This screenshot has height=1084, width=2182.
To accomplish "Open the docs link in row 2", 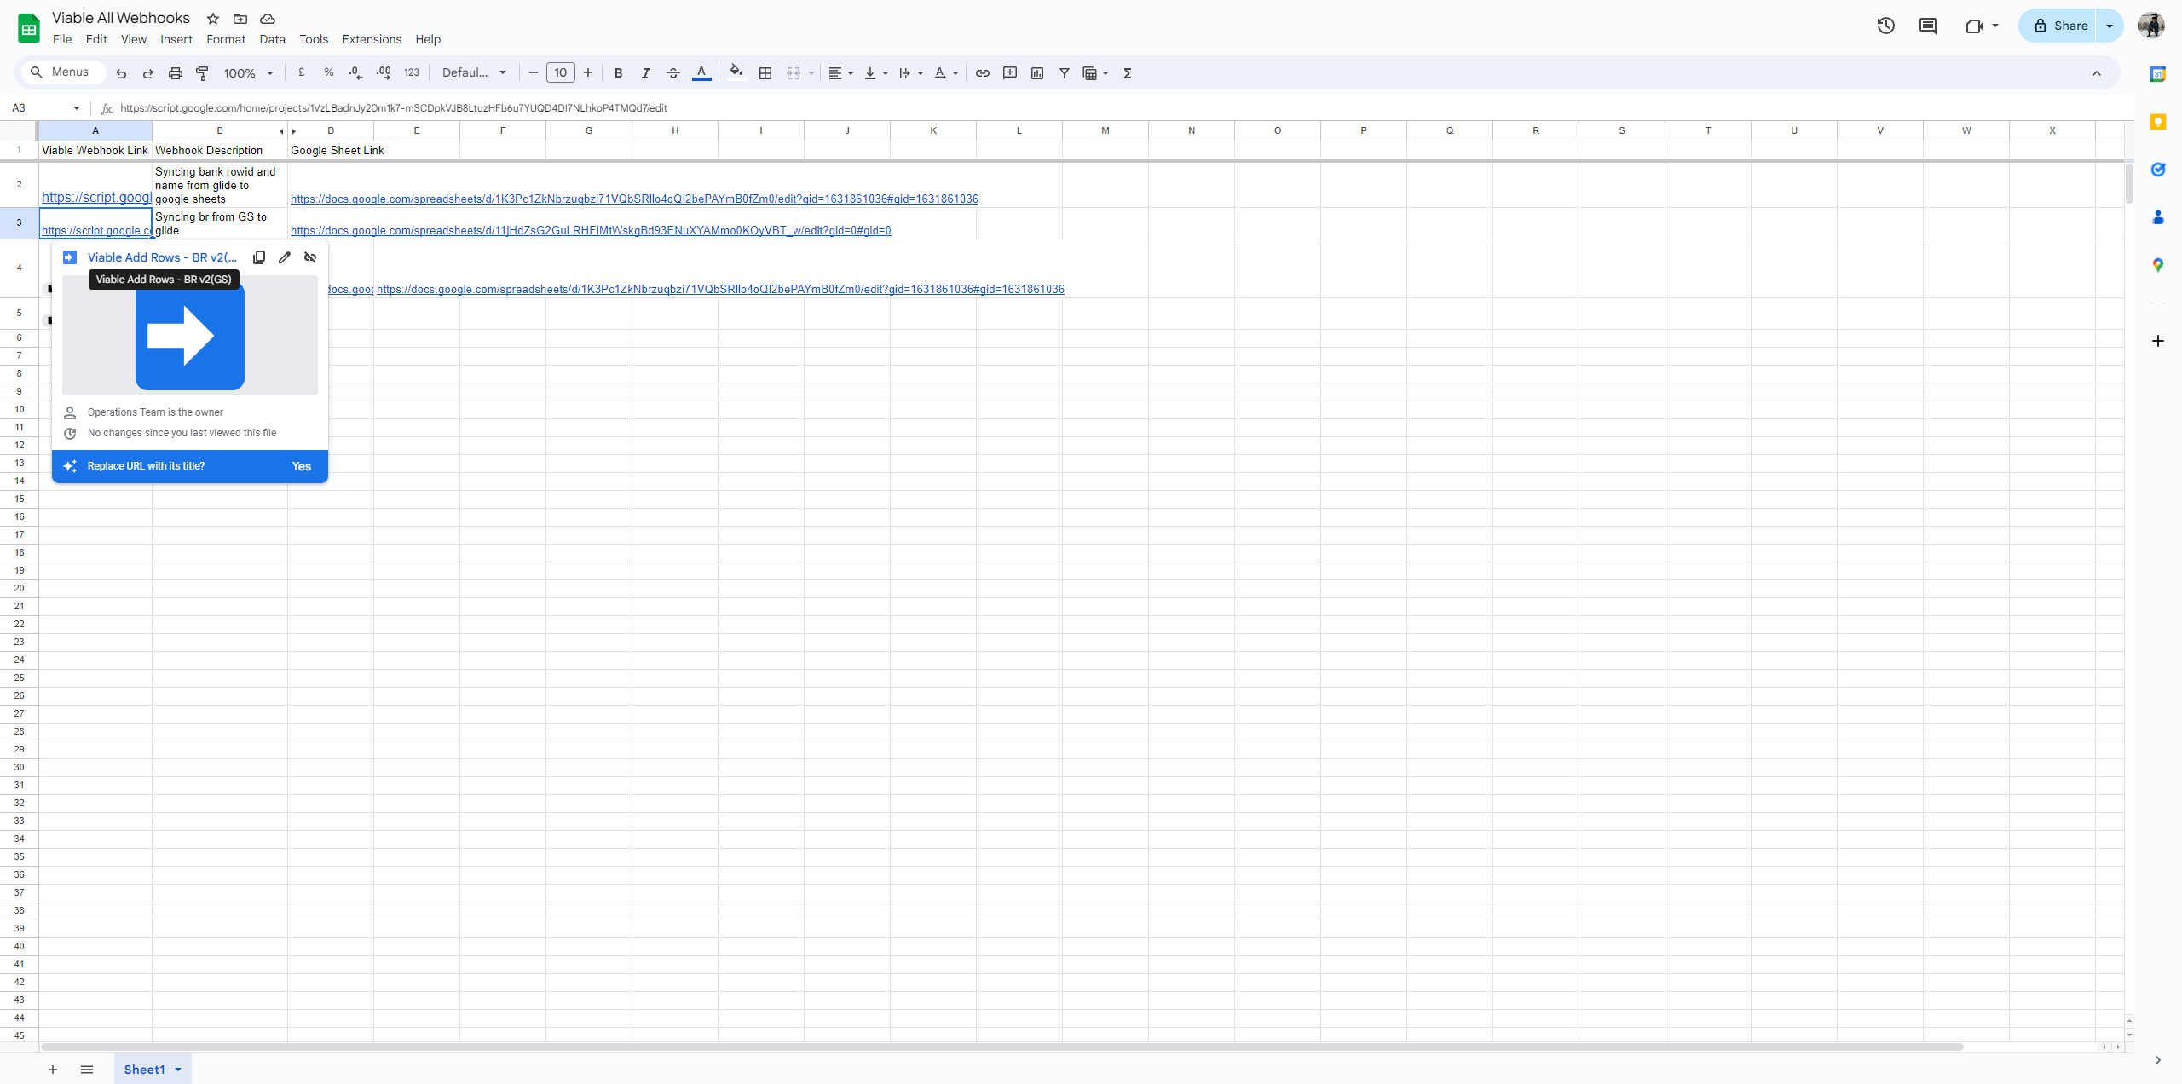I will (x=634, y=199).
